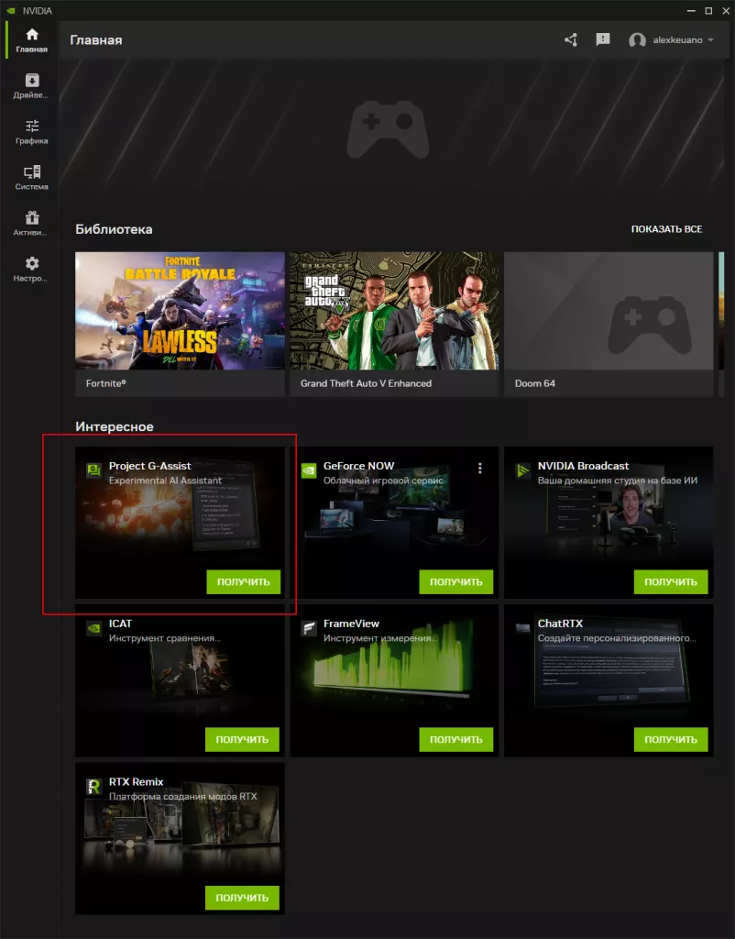Click the GeForce NOW app icon
The height and width of the screenshot is (939, 735).
coord(308,470)
